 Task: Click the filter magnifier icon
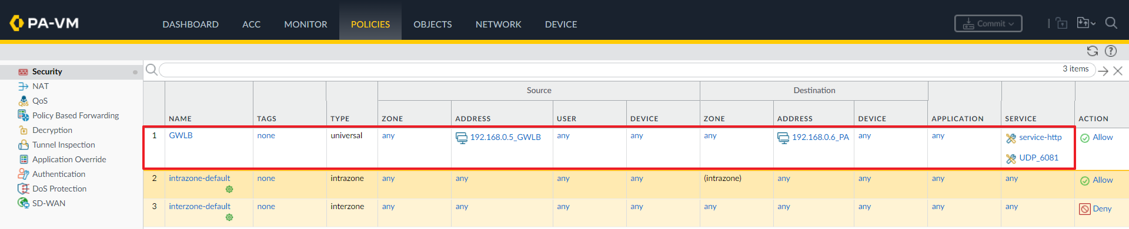(151, 70)
